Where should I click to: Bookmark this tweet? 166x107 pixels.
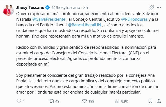click(150, 101)
